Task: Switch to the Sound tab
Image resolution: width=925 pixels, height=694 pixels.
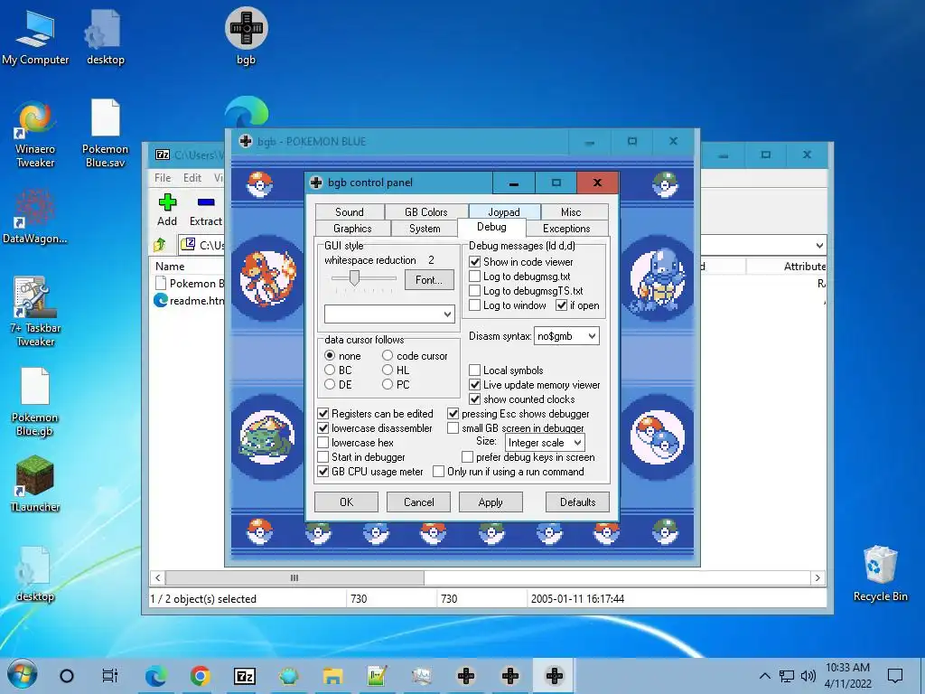Action: [350, 211]
